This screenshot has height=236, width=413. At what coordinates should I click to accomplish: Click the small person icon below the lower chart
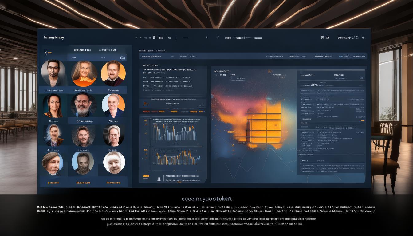click(x=159, y=179)
